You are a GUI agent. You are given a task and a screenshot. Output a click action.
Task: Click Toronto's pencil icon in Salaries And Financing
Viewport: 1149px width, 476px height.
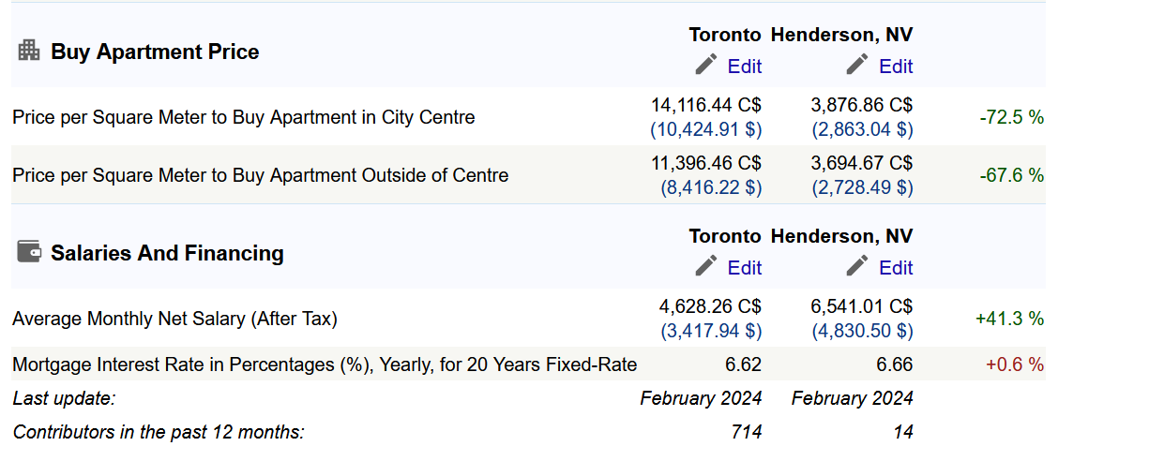click(706, 266)
